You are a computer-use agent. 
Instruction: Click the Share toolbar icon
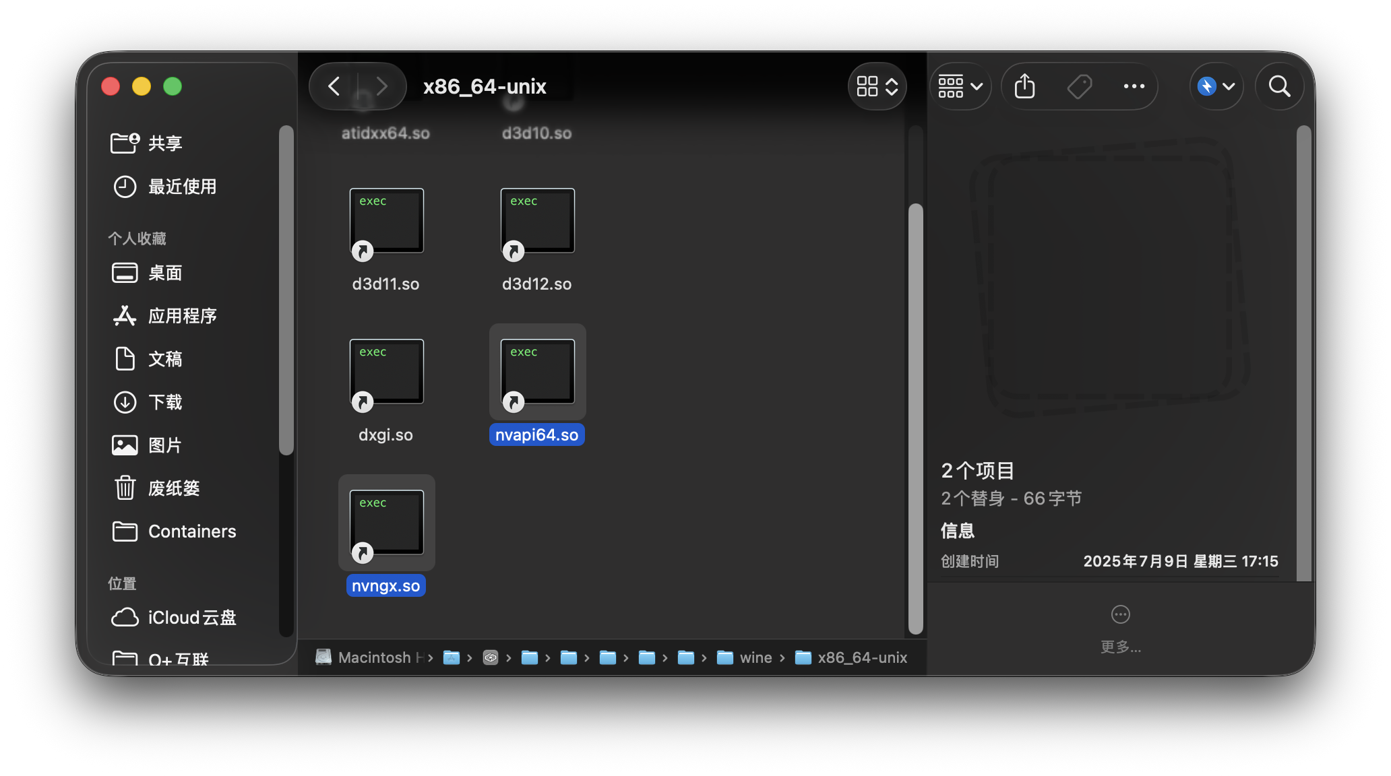click(1024, 86)
